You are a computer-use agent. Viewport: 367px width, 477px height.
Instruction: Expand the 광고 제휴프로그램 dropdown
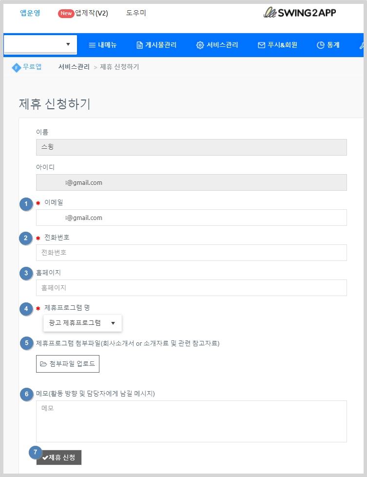(x=82, y=323)
